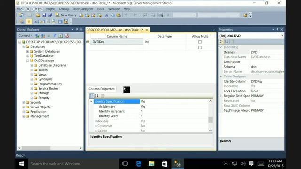Click the New Query toolbar button
Image resolution: width=301 pixels, height=169 pixels.
[x=66, y=15]
